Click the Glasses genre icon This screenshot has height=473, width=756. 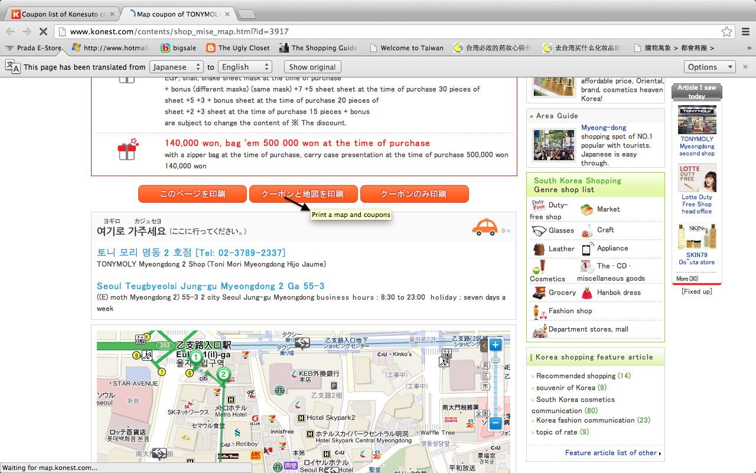coord(539,231)
